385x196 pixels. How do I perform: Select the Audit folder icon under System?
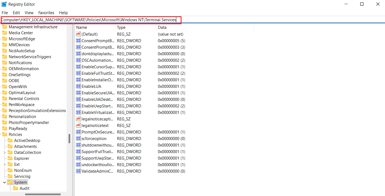click(16, 188)
